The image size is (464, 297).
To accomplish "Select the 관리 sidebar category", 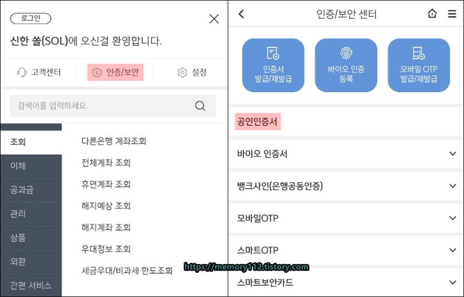I will (x=31, y=213).
